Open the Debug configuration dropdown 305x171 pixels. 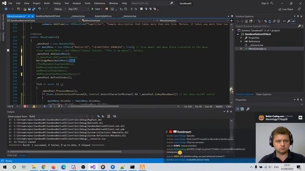click(x=60, y=9)
